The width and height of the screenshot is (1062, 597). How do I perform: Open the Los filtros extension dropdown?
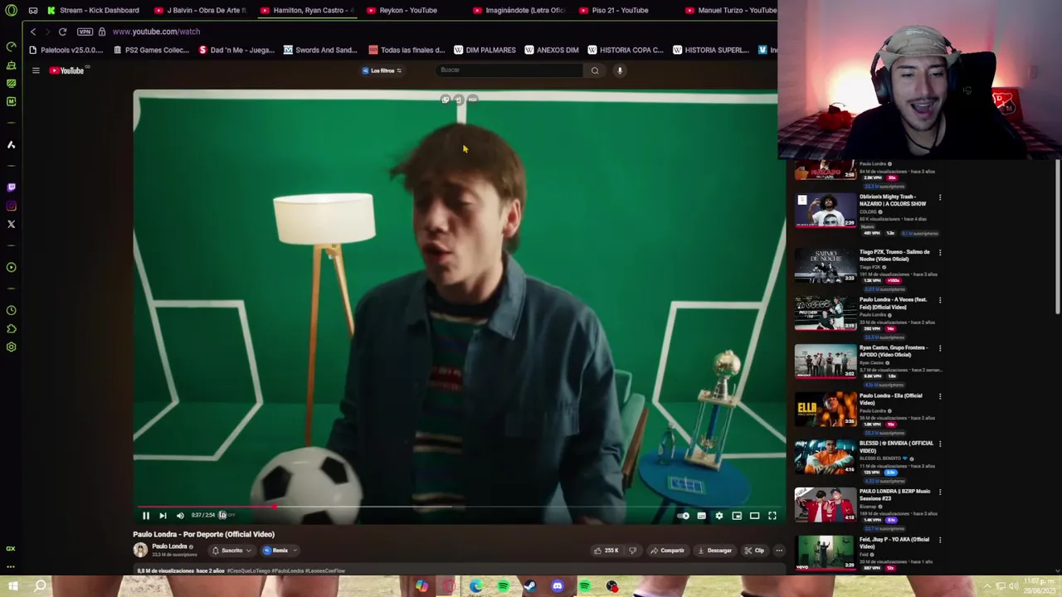pos(382,70)
